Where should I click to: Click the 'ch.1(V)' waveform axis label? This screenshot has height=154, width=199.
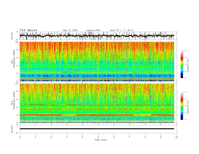tap(12, 36)
